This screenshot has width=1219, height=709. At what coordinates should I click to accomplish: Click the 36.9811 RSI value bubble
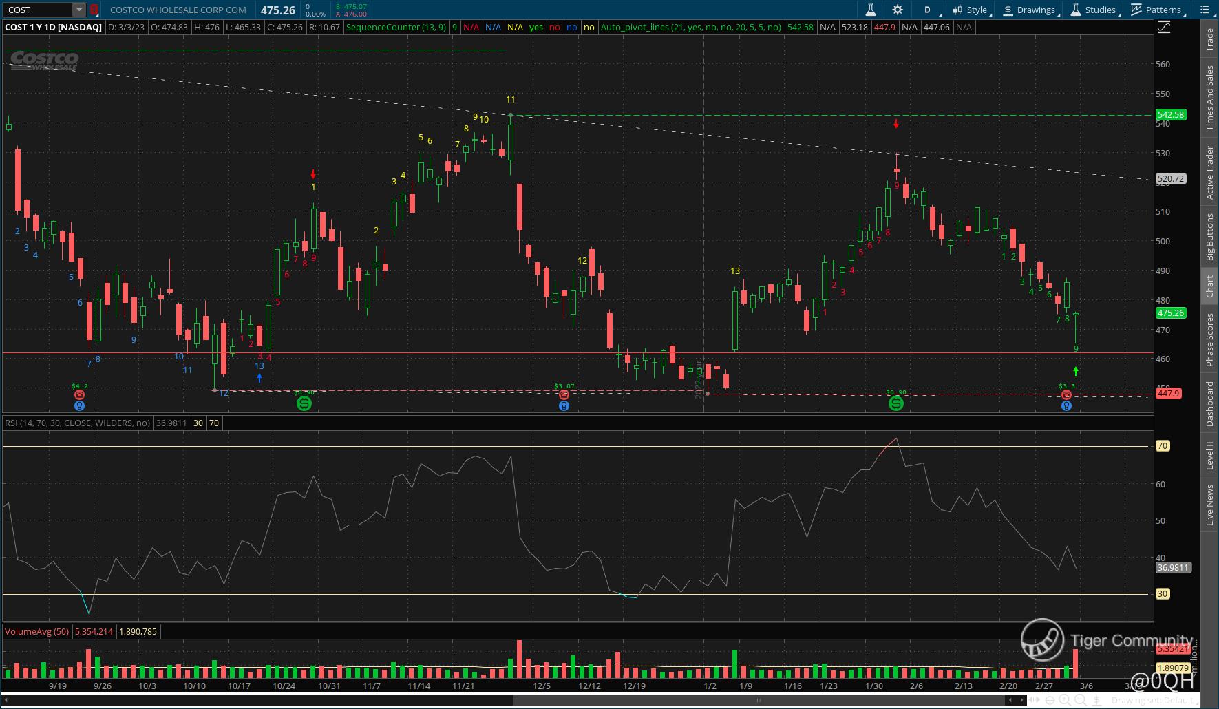tap(1173, 568)
